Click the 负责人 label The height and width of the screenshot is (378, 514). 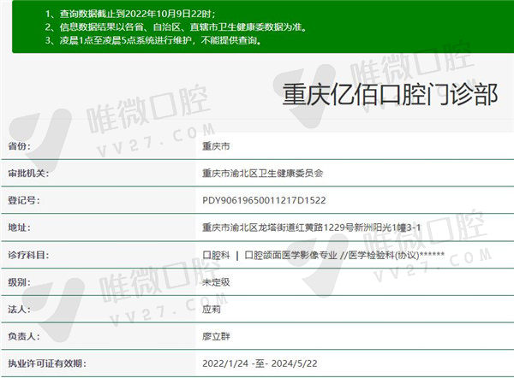click(x=24, y=336)
